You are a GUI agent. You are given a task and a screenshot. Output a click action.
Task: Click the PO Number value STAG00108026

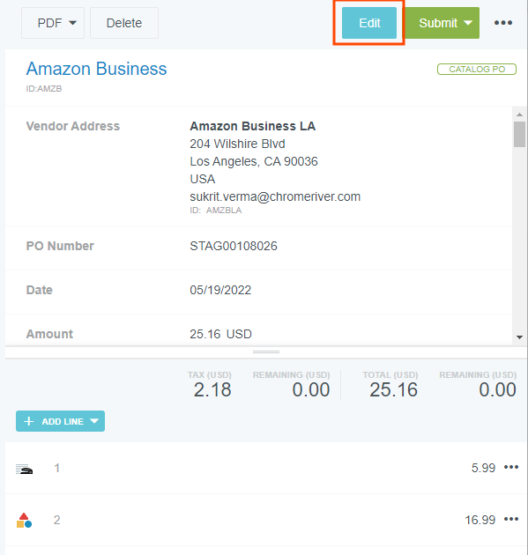click(x=234, y=246)
